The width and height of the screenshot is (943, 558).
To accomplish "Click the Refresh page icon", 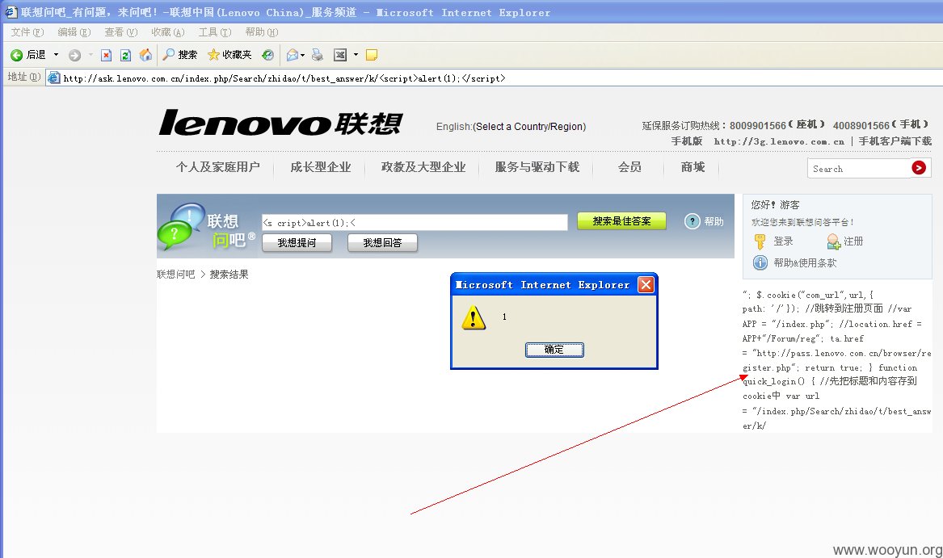I will (x=125, y=56).
